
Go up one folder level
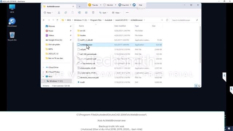pyautogui.click(x=58, y=20)
